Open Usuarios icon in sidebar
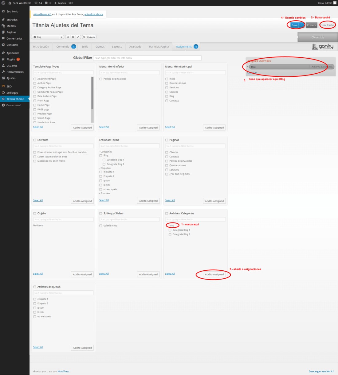The image size is (338, 375). 3,65
